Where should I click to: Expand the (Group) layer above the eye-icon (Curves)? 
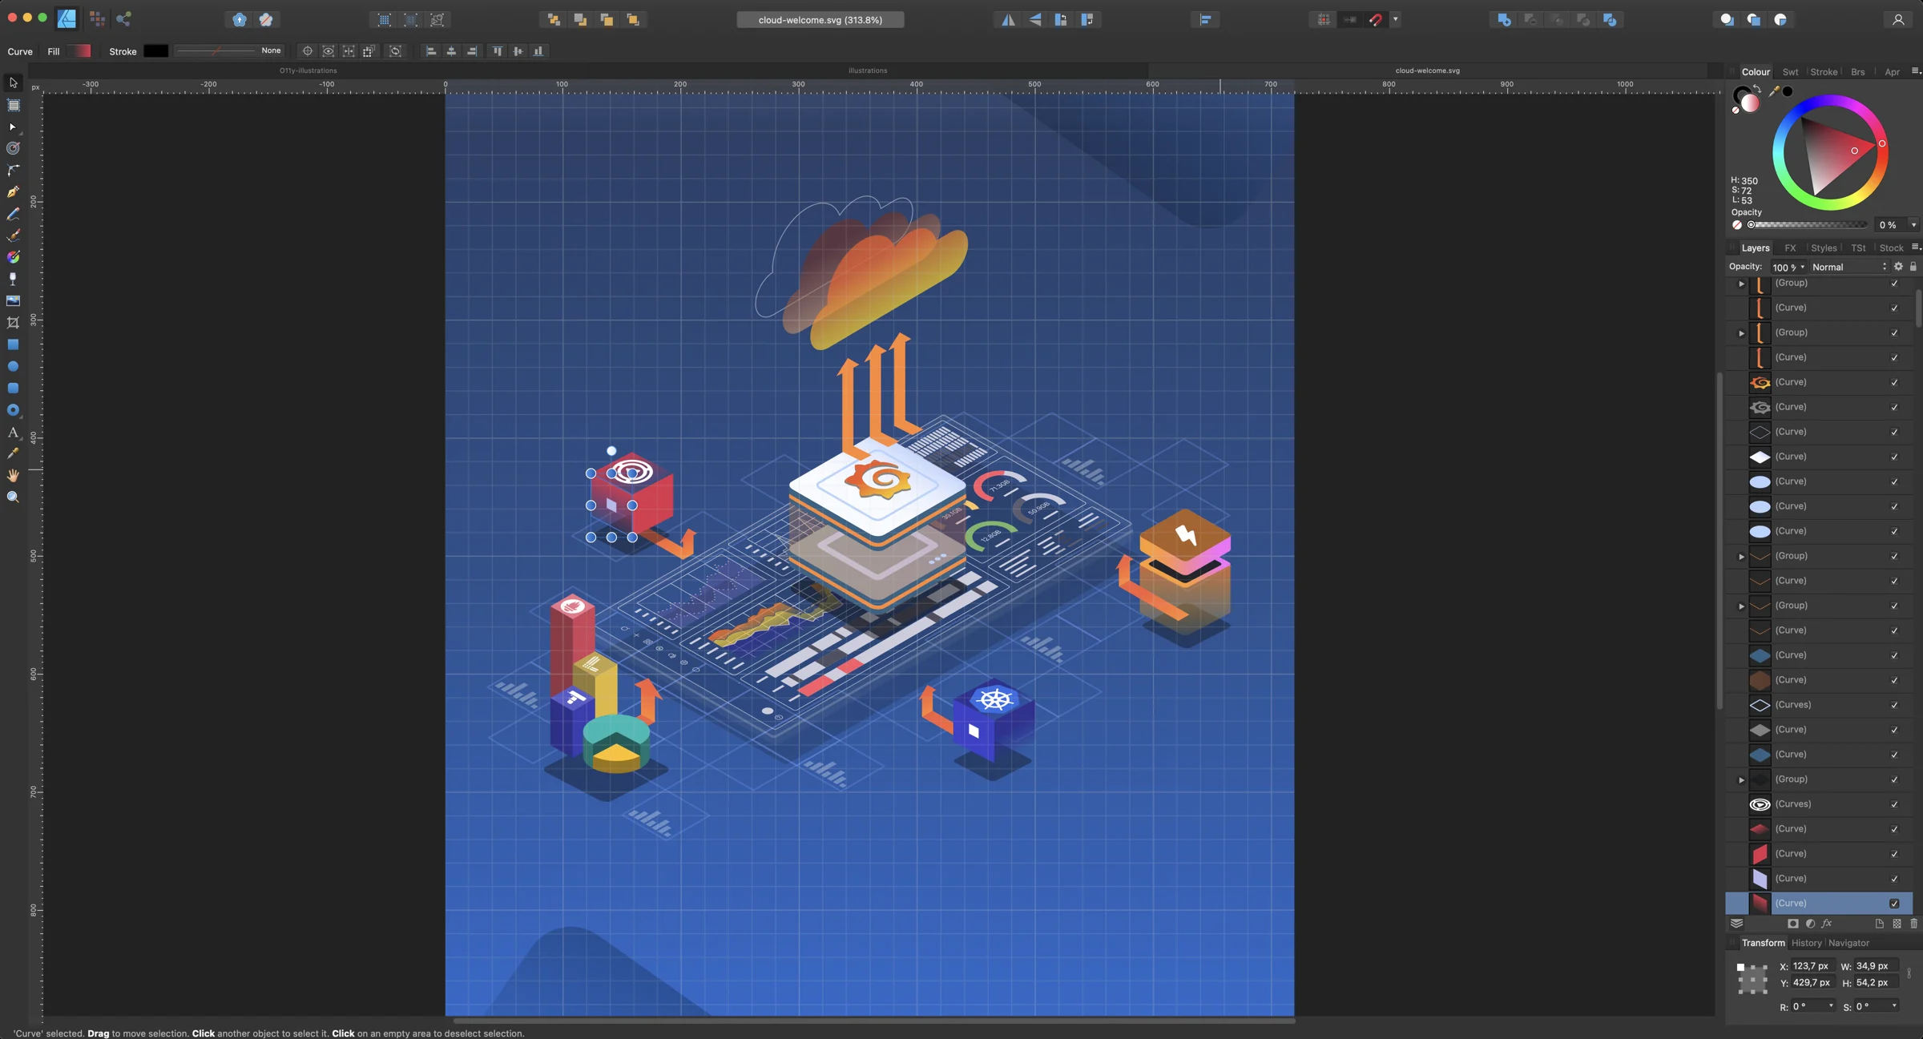pyautogui.click(x=1741, y=779)
